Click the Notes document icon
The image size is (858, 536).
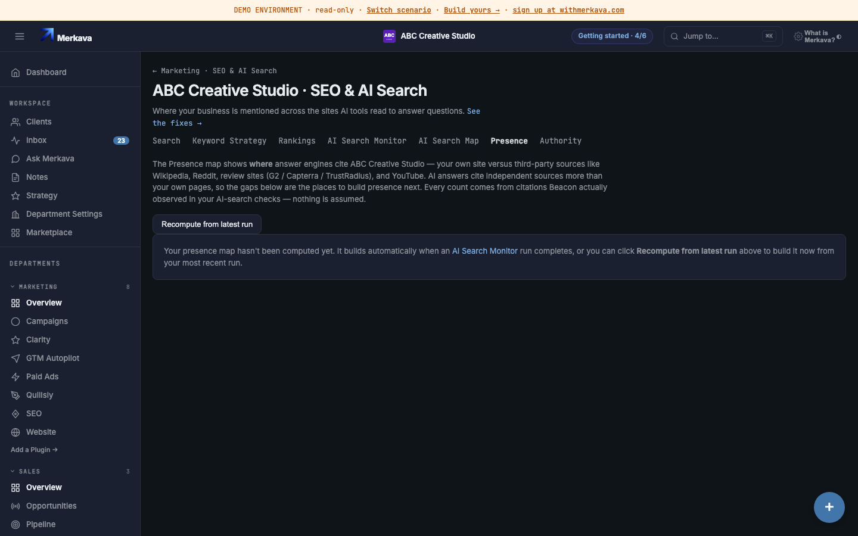[x=15, y=177]
